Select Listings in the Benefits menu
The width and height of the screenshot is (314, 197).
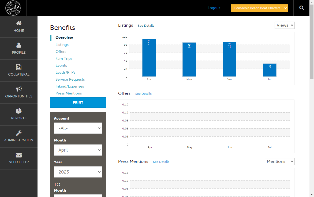tap(62, 45)
